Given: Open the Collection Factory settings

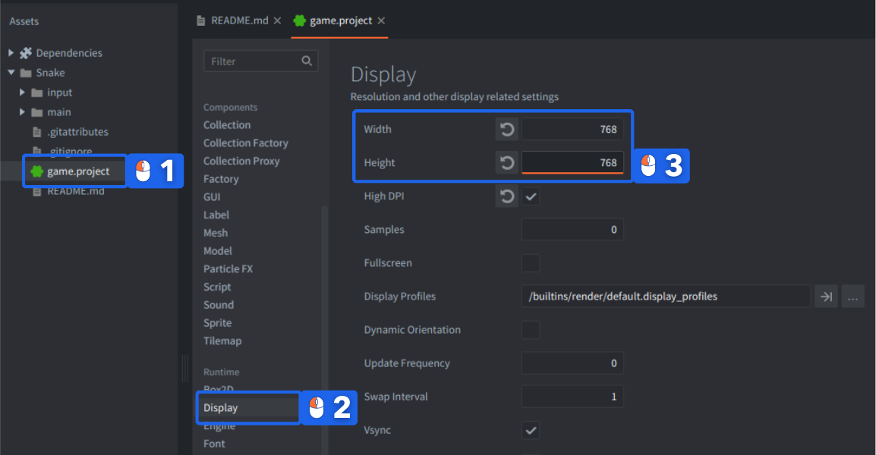Looking at the screenshot, I should (245, 143).
